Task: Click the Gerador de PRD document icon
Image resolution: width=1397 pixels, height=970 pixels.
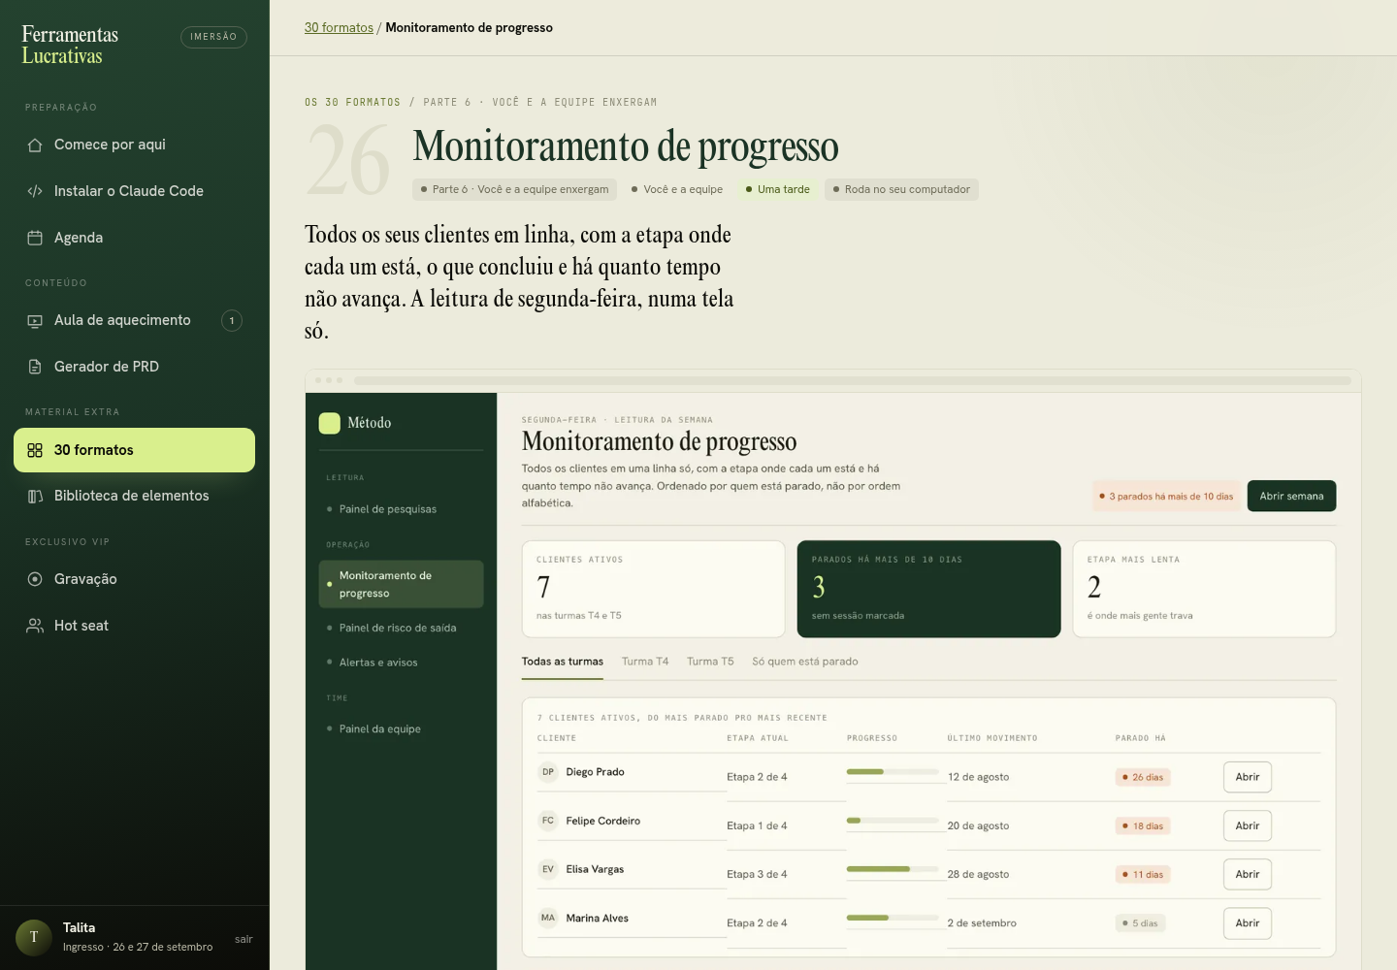Action: (x=35, y=367)
